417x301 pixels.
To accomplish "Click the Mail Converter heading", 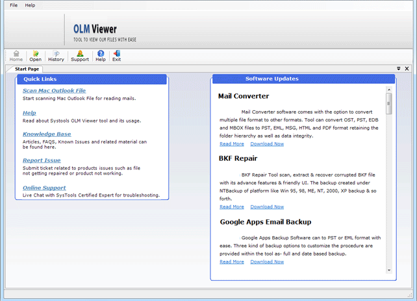I will 244,96.
